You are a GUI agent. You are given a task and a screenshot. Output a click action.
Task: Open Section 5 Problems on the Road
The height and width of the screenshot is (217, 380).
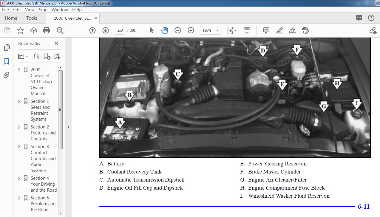[x=43, y=204]
